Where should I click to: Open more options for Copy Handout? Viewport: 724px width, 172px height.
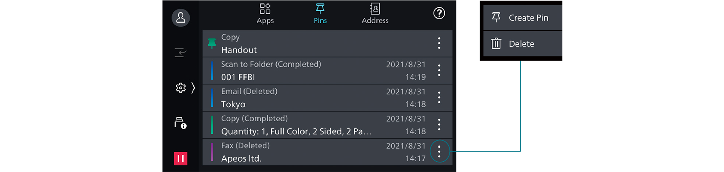439,43
